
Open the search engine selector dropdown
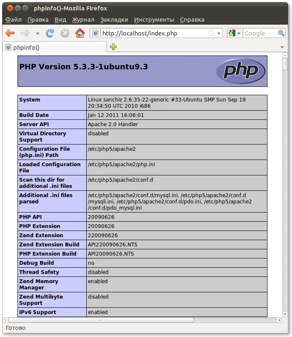[235, 33]
